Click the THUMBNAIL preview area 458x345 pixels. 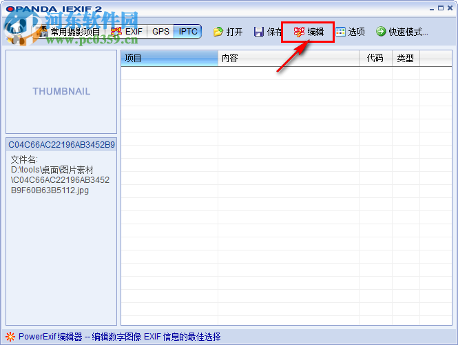click(61, 92)
